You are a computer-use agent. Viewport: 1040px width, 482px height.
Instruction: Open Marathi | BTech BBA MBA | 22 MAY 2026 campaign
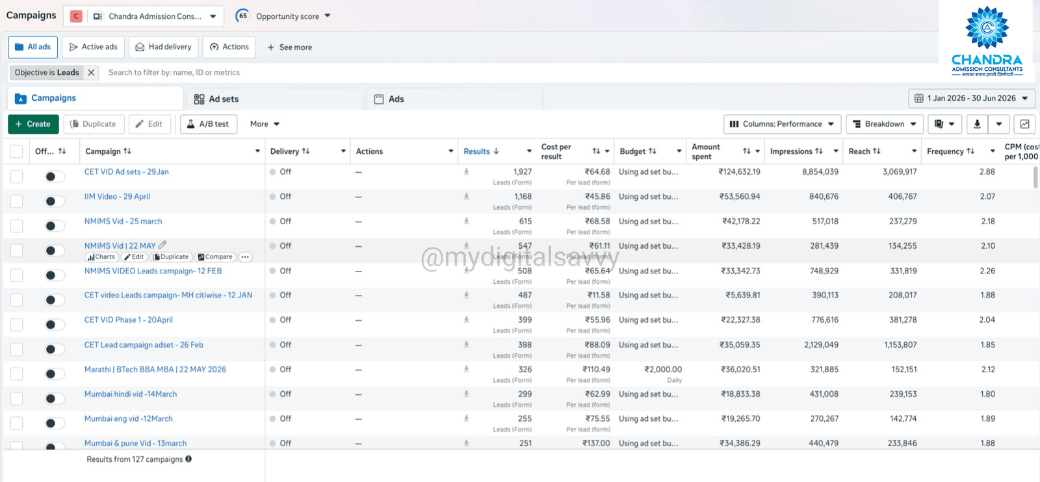[155, 370]
